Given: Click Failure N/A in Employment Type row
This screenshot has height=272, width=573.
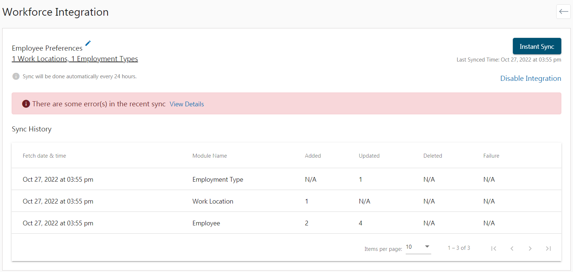Looking at the screenshot, I should pyautogui.click(x=489, y=180).
